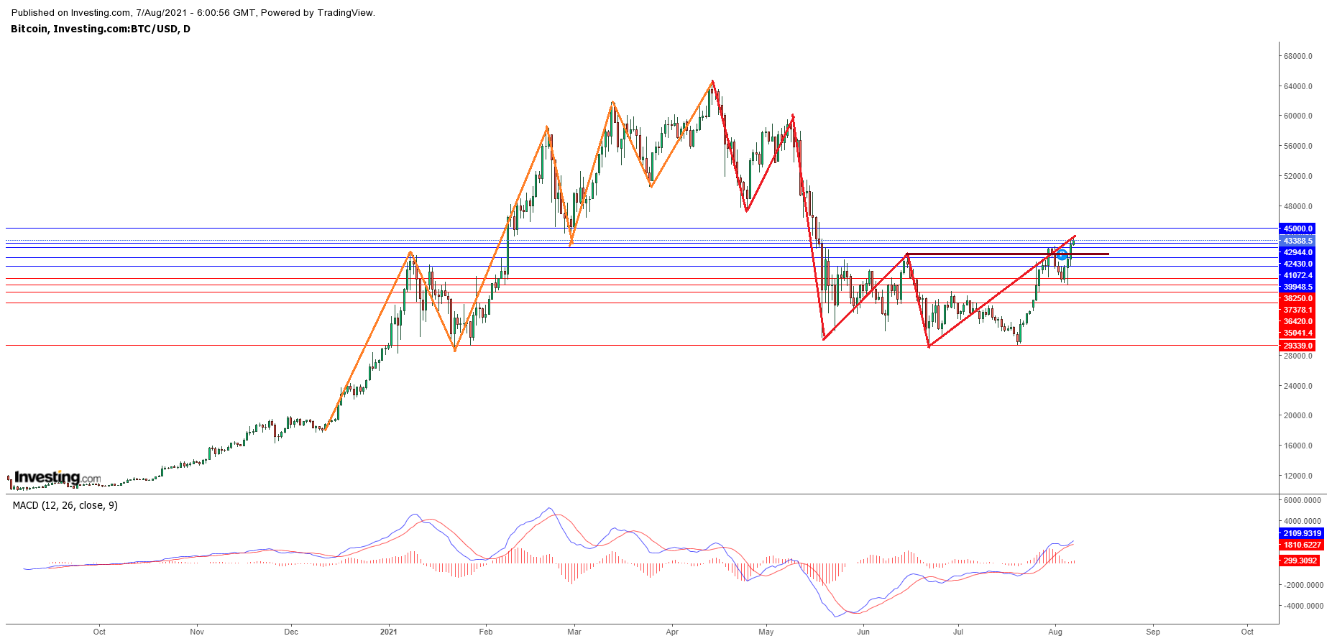The image size is (1332, 641).
Task: Click the May label on the time axis
Action: (766, 632)
